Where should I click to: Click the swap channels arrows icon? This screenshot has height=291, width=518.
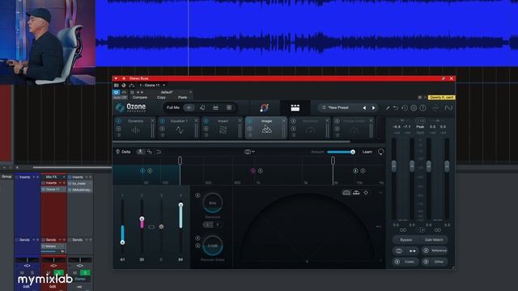[413, 251]
